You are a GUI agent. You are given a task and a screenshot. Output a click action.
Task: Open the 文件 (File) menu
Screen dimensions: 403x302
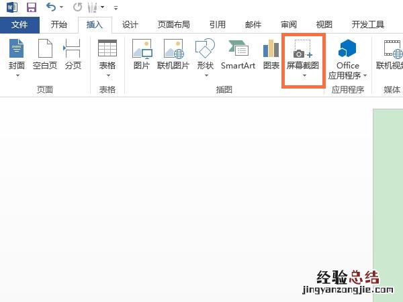[19, 25]
